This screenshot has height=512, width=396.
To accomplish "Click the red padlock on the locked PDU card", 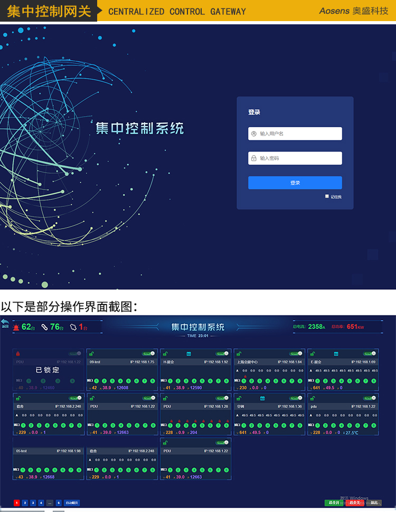I will (18, 354).
